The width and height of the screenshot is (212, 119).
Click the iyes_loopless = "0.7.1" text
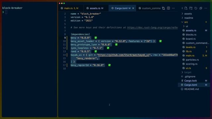point(86,48)
